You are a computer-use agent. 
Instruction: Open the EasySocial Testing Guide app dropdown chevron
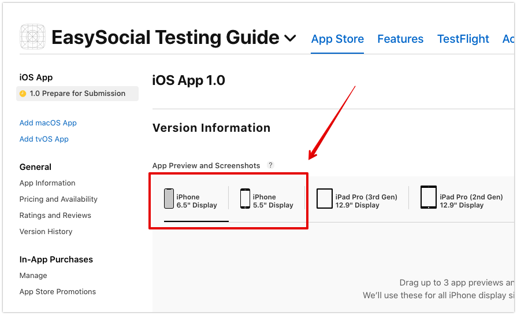290,38
